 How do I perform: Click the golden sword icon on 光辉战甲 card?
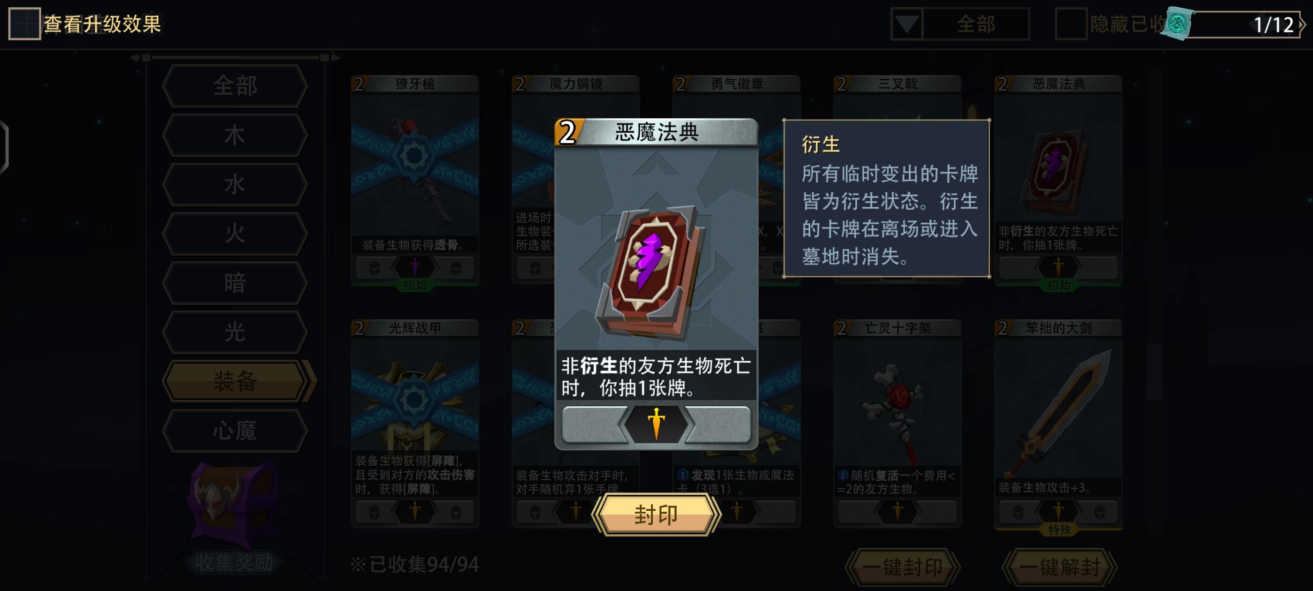[415, 511]
